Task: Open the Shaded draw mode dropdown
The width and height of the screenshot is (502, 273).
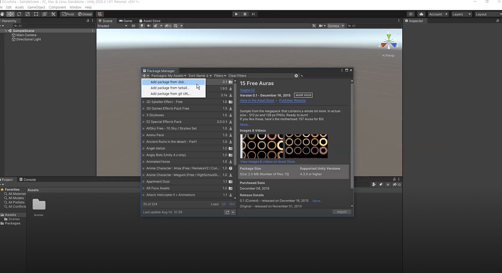Action: [x=113, y=26]
